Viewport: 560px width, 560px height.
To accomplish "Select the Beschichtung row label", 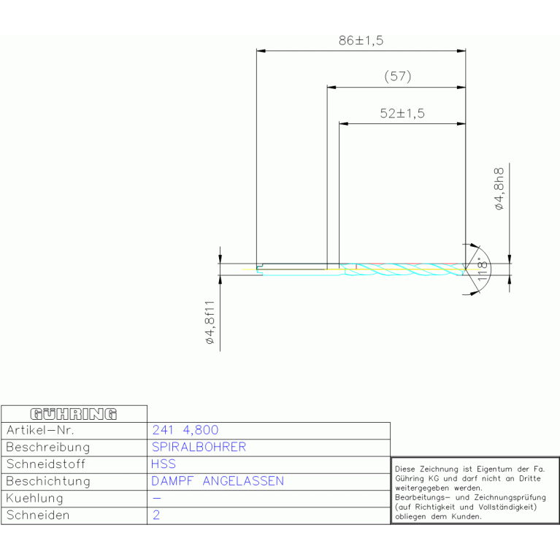I will tap(47, 481).
